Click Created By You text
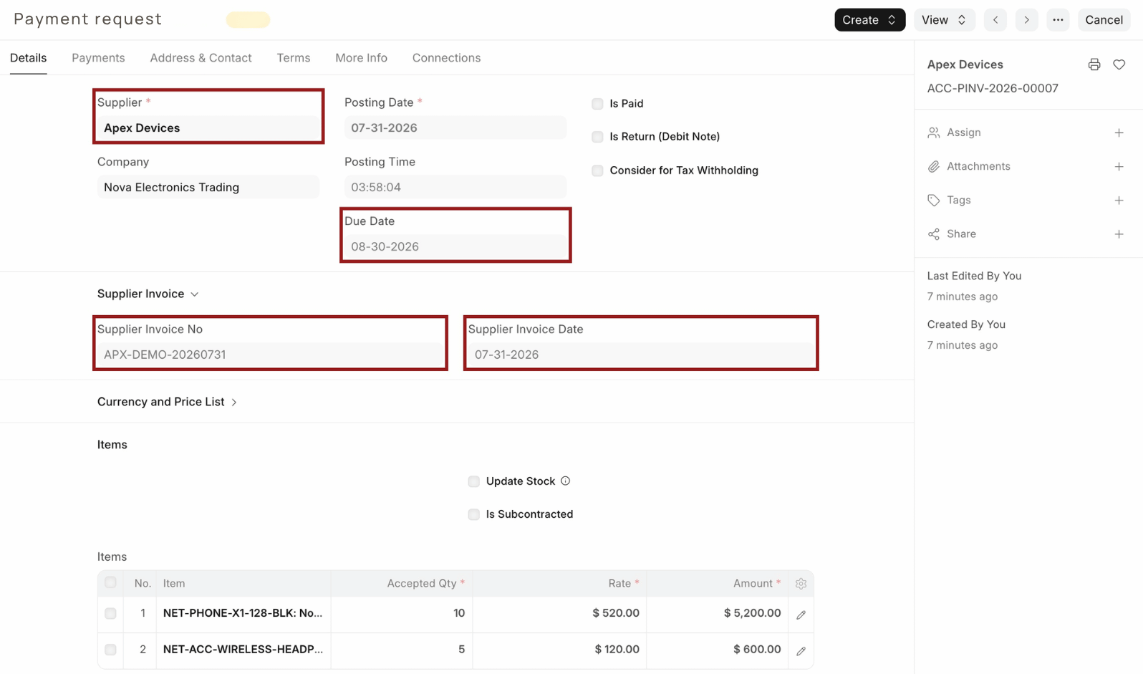The width and height of the screenshot is (1143, 674). click(966, 324)
